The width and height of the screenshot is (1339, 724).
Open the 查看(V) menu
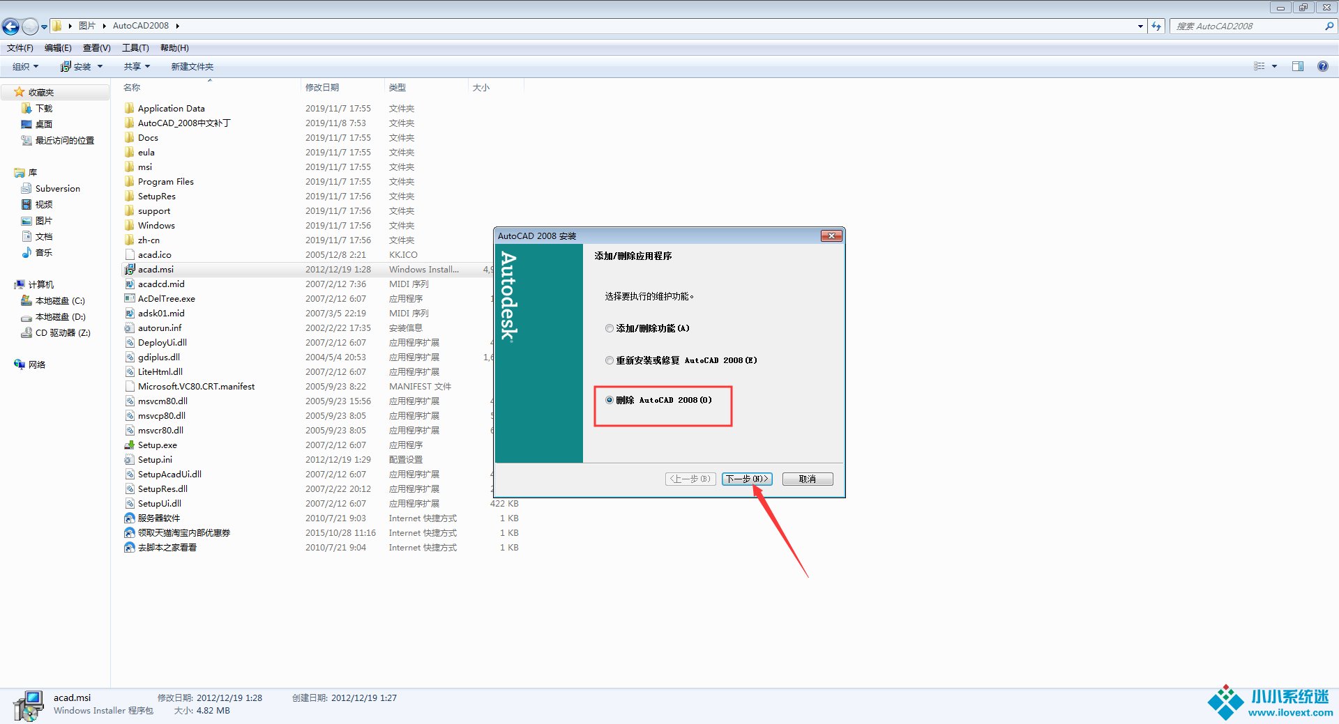coord(96,48)
